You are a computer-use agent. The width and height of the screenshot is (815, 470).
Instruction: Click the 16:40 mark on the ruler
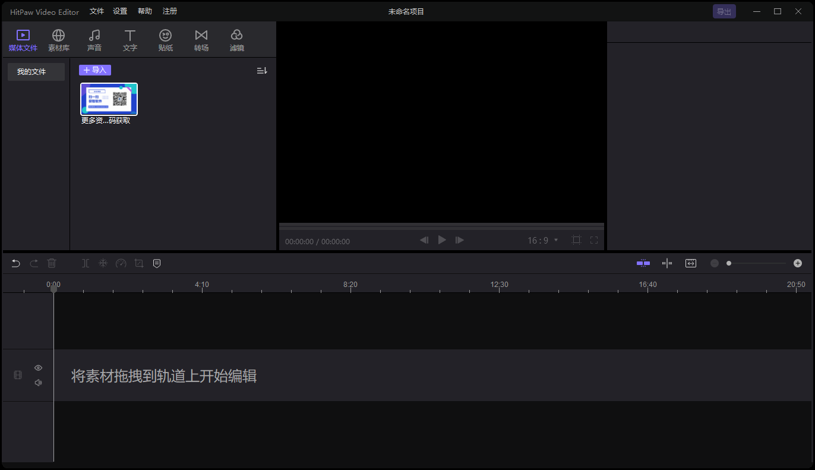[648, 285]
